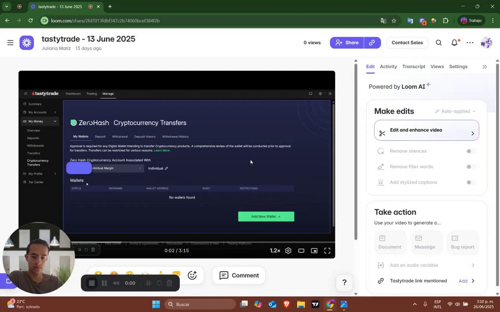
Task: Open Outlook from taskbar
Action: pyautogui.click(x=272, y=304)
